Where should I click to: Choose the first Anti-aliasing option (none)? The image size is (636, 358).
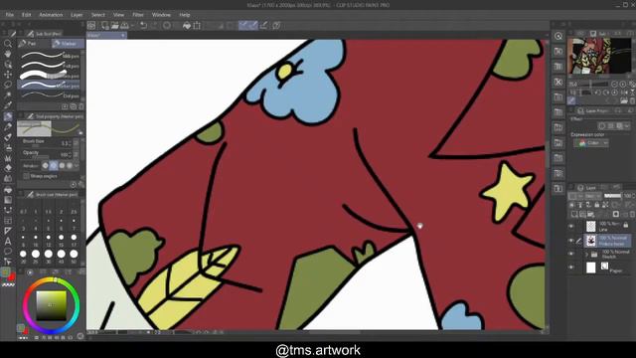point(45,166)
